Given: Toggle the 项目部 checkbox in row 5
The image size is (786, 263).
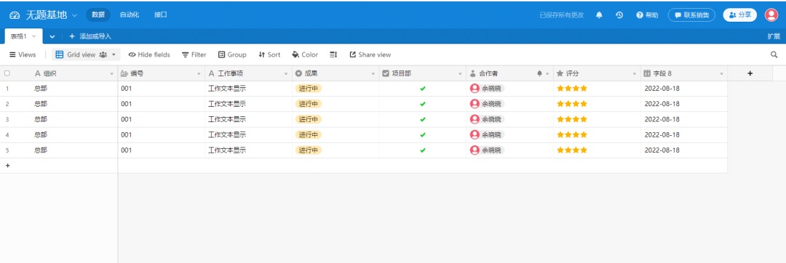Looking at the screenshot, I should click(423, 150).
